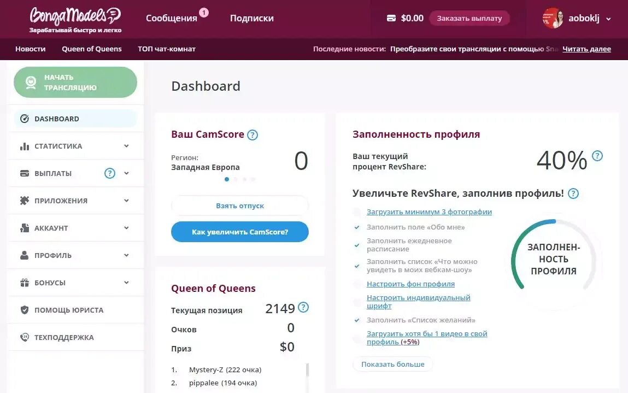
Task: Click the Бонусы gift icon
Action: click(x=25, y=283)
